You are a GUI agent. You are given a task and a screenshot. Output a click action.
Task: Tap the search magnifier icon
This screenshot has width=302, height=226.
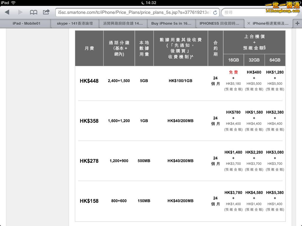(x=226, y=12)
